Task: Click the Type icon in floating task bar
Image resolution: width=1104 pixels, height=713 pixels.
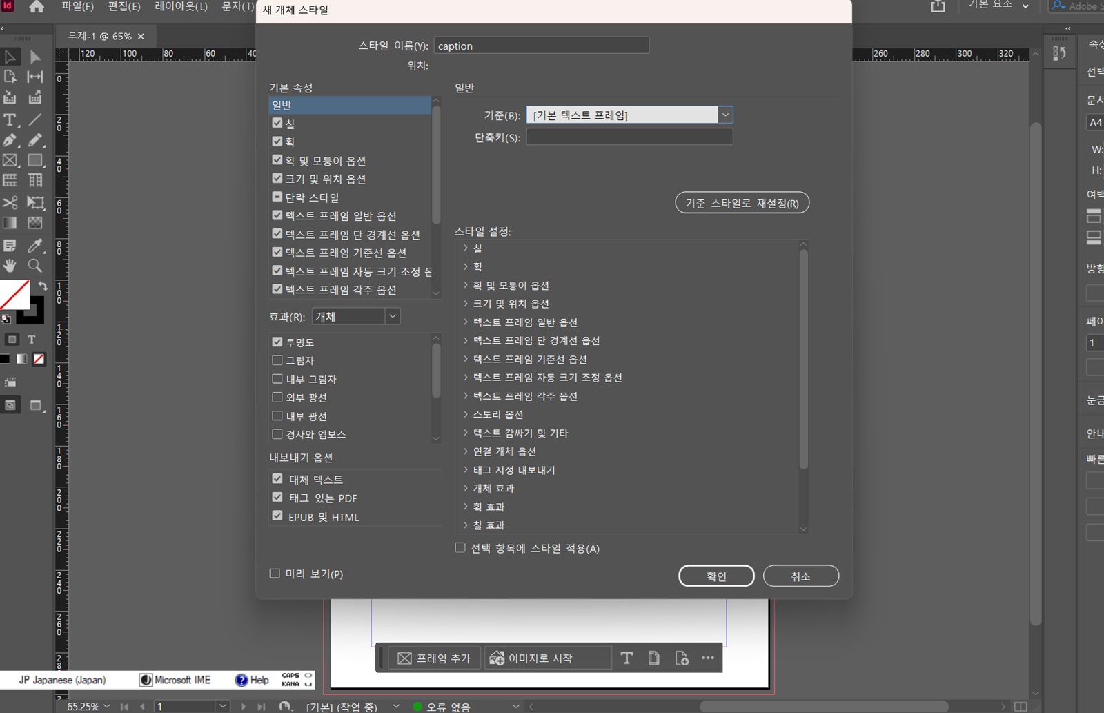Action: pos(627,658)
